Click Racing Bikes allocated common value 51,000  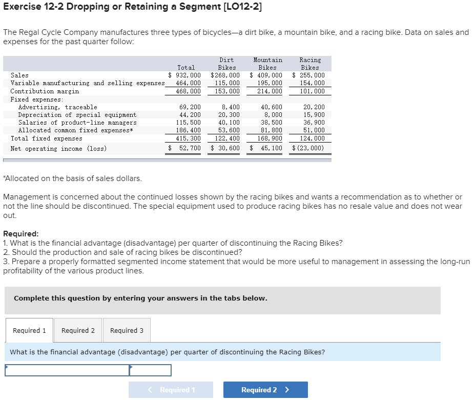(314, 130)
